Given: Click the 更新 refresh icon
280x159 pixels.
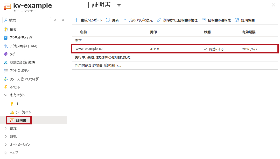Looking at the screenshot, I should tap(108, 20).
